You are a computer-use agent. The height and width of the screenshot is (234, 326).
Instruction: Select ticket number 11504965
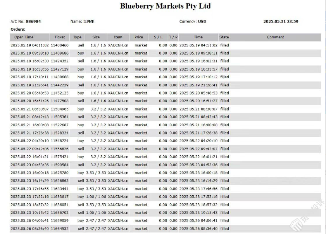(x=60, y=109)
